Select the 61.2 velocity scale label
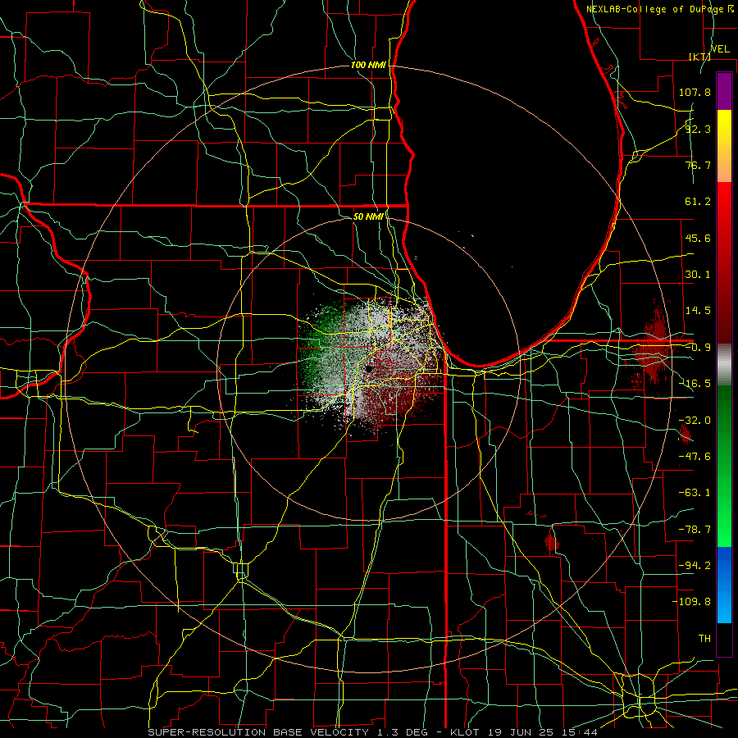The width and height of the screenshot is (738, 738). click(x=698, y=202)
